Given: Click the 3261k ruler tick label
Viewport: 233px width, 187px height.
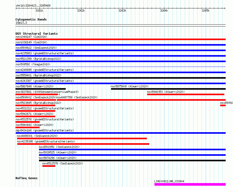Looking at the screenshot, I should (x=39, y=10).
